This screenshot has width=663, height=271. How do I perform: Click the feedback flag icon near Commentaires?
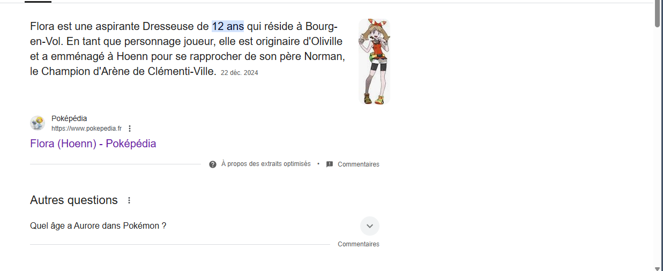point(330,164)
